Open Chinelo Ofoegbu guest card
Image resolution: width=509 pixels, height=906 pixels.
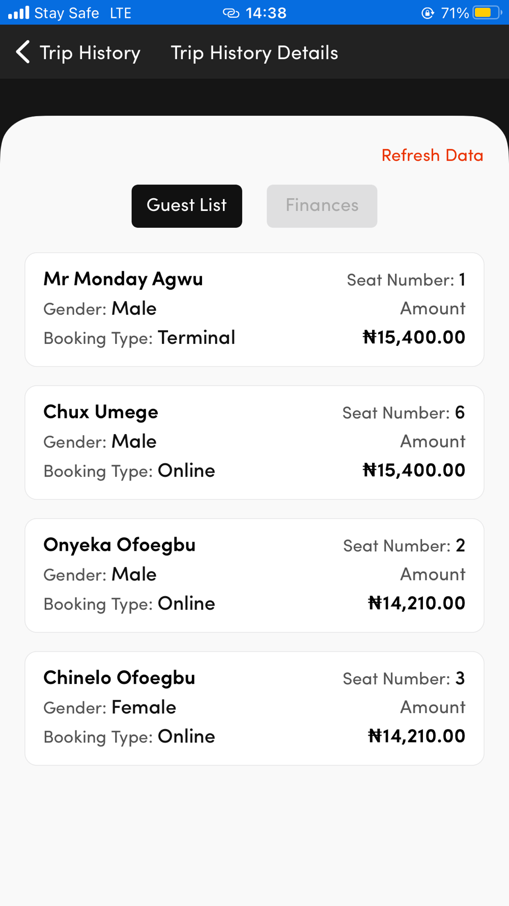tap(254, 708)
